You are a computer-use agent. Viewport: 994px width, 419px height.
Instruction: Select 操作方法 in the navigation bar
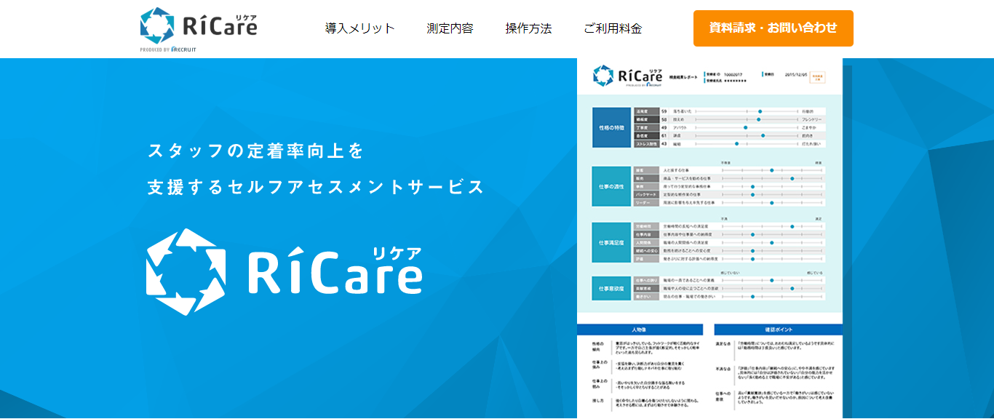click(x=528, y=28)
